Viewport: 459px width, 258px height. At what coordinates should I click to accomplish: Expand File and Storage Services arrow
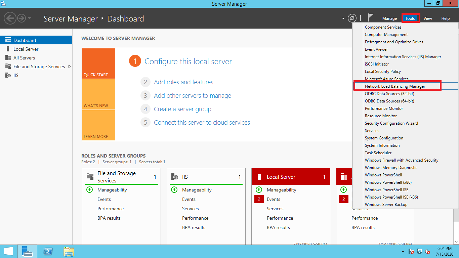(x=70, y=67)
